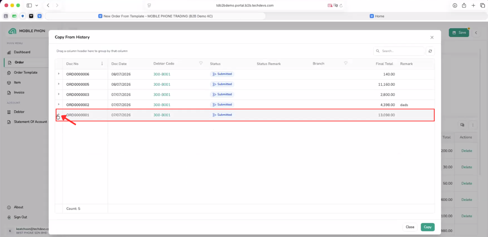Screen dimensions: 488x237
Task: Click the Status column header
Action: pyautogui.click(x=215, y=64)
